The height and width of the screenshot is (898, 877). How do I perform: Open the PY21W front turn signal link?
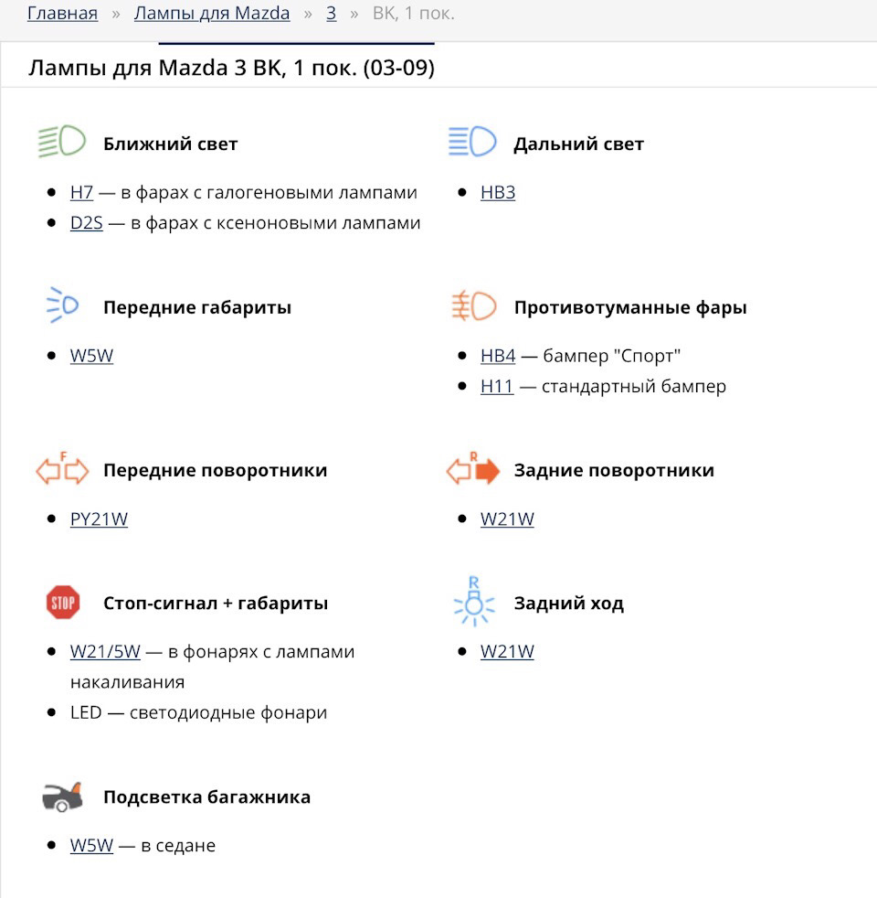coord(99,519)
